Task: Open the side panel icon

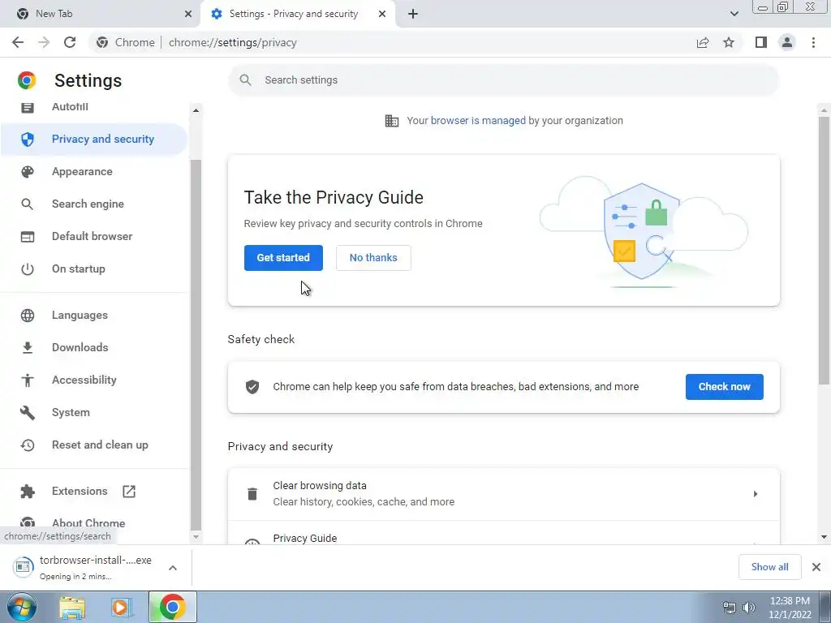Action: tap(761, 42)
